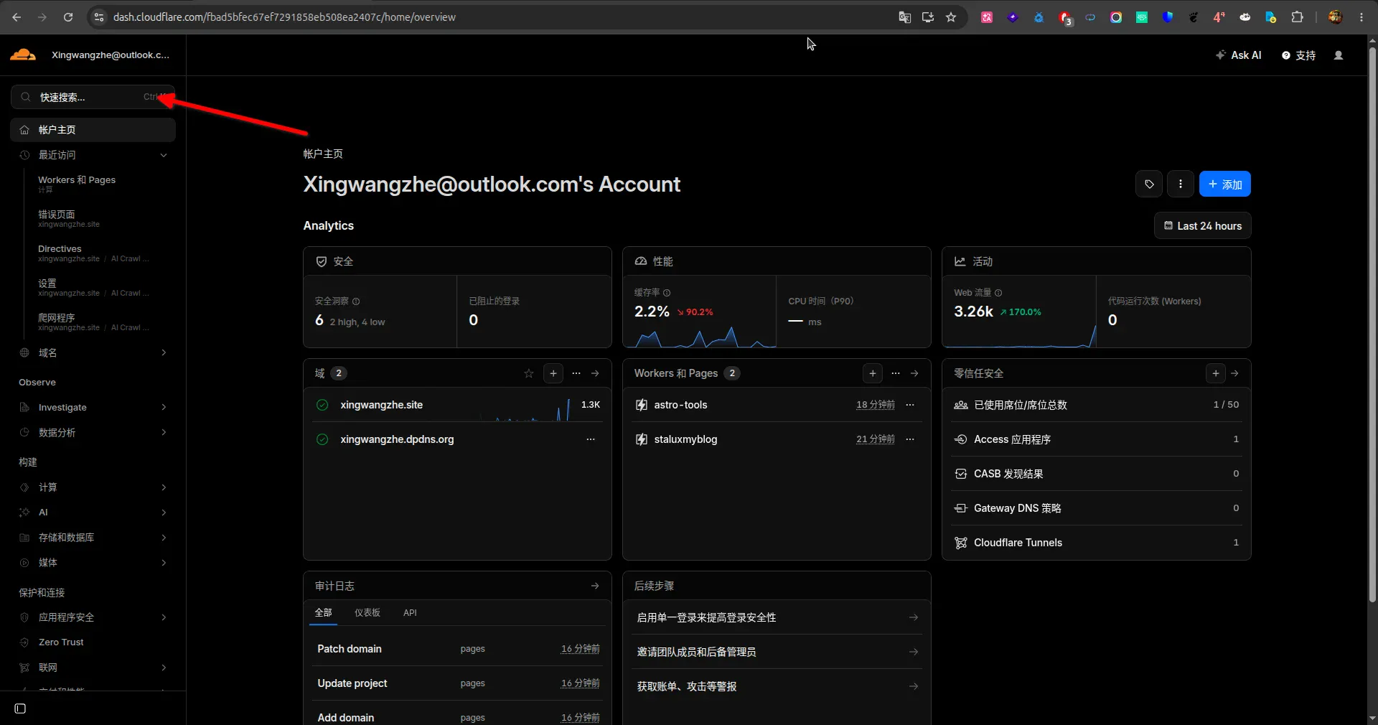Bookmark this page with the star icon
This screenshot has width=1378, height=725.
[x=951, y=17]
